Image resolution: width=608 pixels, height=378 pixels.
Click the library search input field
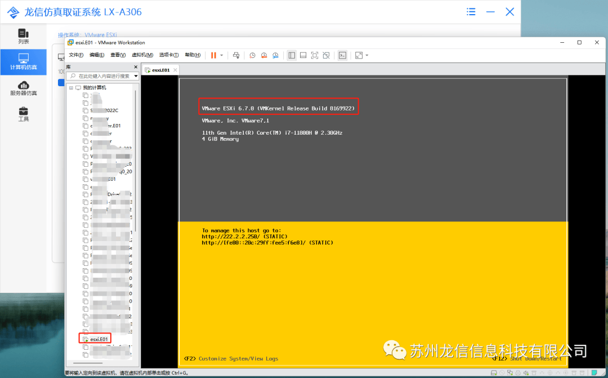(x=102, y=76)
